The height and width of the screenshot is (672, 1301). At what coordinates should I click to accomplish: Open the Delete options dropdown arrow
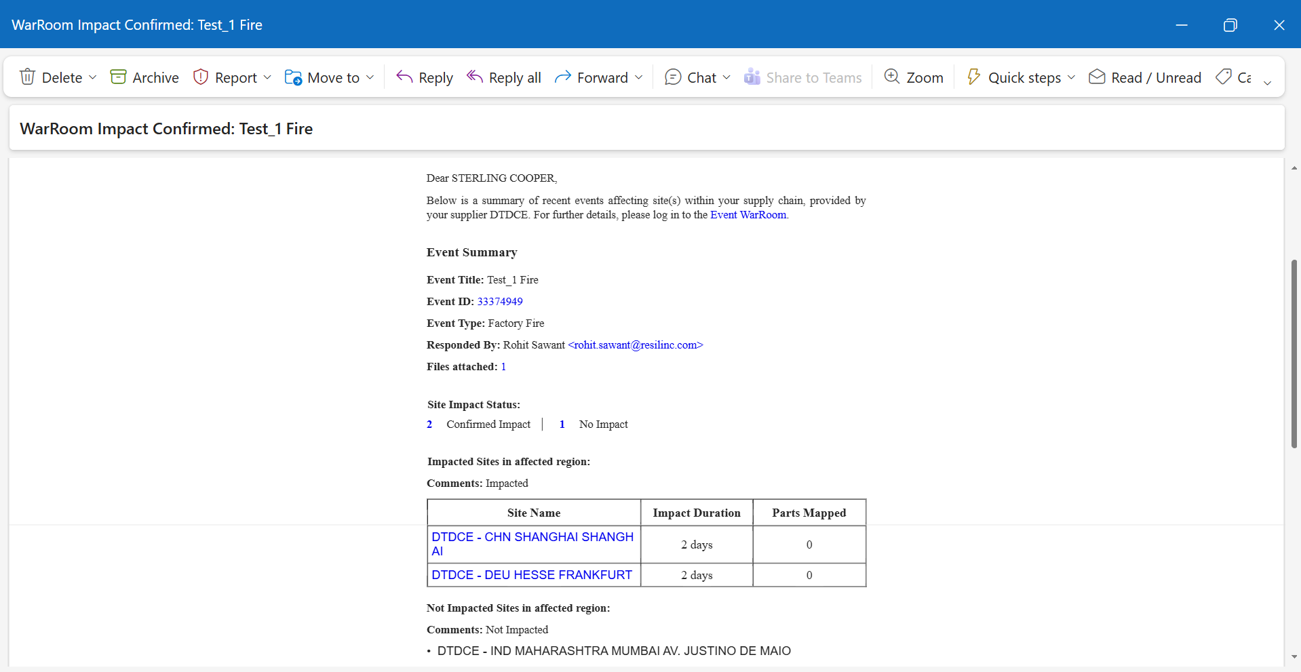pos(92,77)
